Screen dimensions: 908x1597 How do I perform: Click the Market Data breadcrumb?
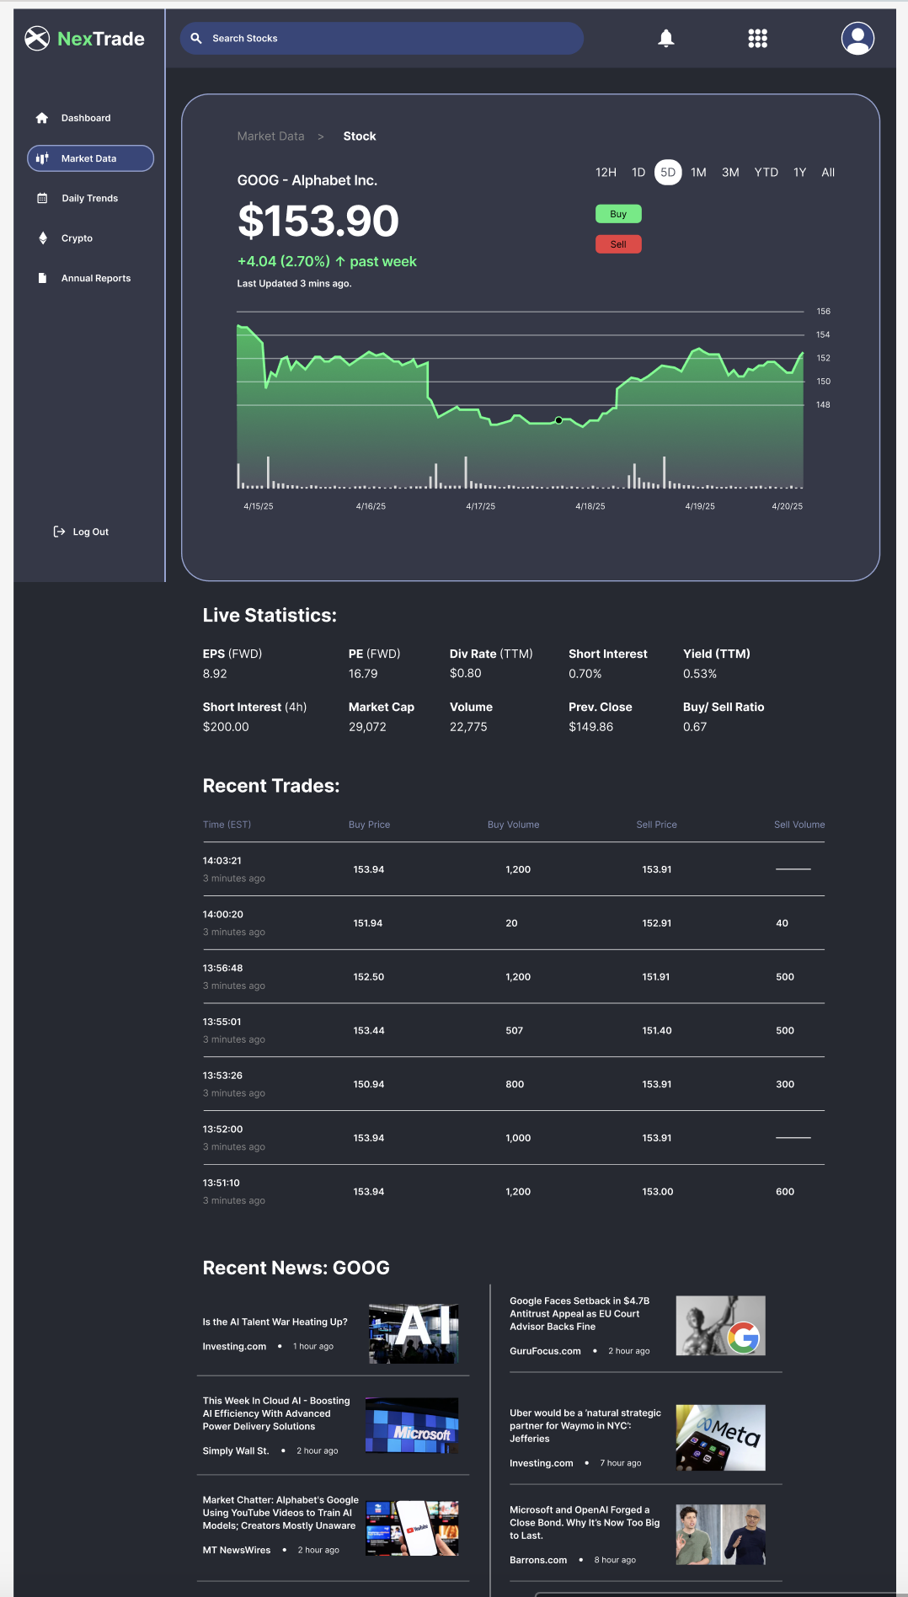(270, 136)
